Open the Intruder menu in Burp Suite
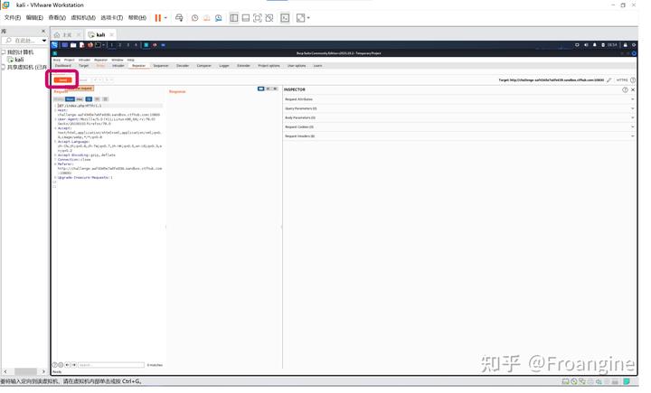The width and height of the screenshot is (651, 393). coord(84,60)
